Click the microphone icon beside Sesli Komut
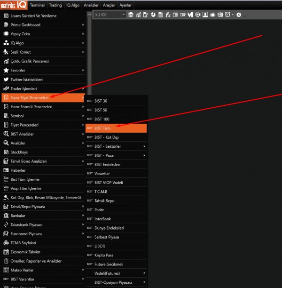 (x=6, y=52)
